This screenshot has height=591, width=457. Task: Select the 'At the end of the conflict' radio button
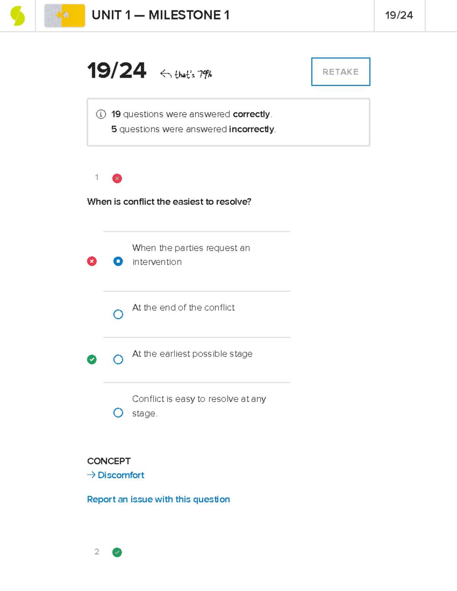118,314
